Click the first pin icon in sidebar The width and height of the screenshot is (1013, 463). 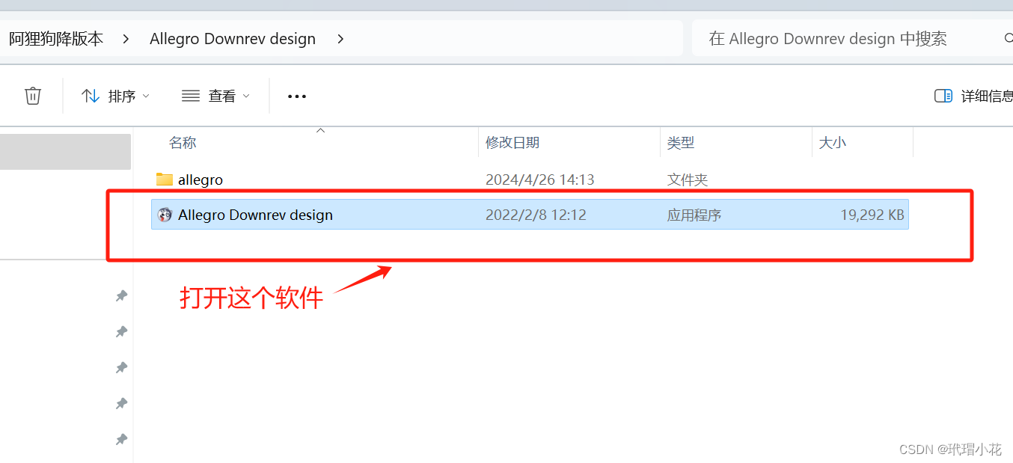[121, 295]
